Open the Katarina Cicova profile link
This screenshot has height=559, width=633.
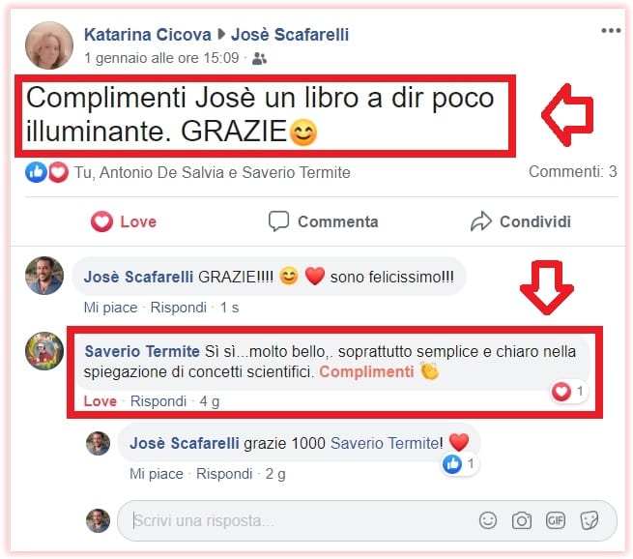147,35
